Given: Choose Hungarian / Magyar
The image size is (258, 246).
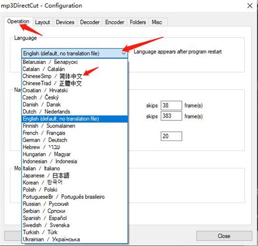Looking at the screenshot, I should coord(75,154).
